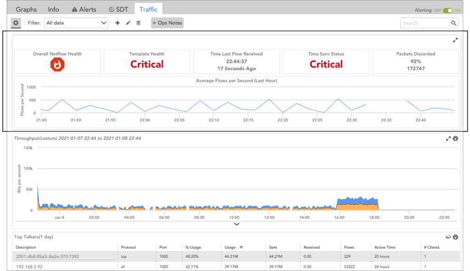Click the SDT tab clock icon
The width and height of the screenshot is (470, 271).
(x=112, y=10)
